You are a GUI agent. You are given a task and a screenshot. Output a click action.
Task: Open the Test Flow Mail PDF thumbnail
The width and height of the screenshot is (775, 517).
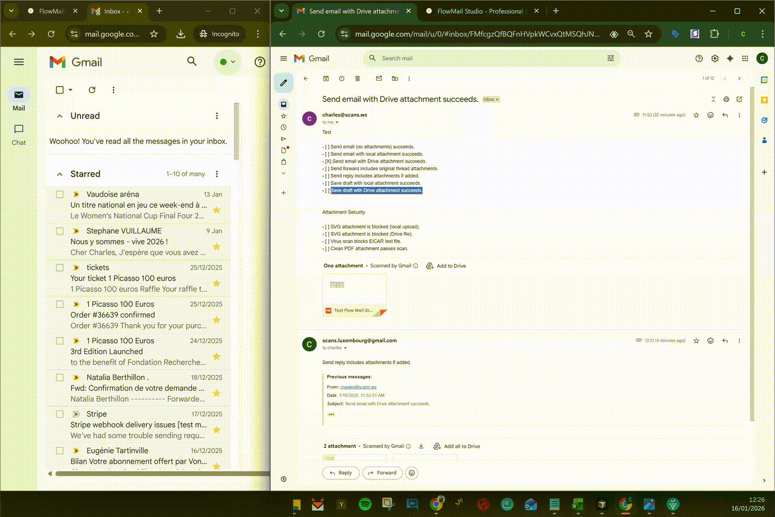(354, 295)
